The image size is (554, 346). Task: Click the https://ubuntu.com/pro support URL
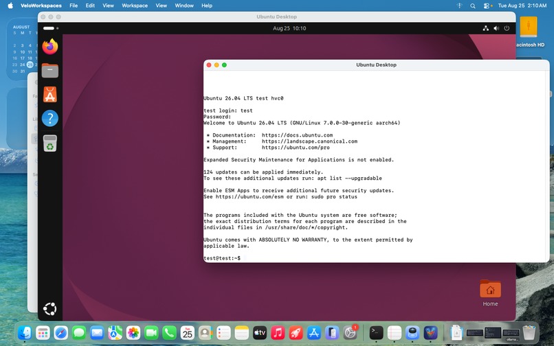point(296,148)
